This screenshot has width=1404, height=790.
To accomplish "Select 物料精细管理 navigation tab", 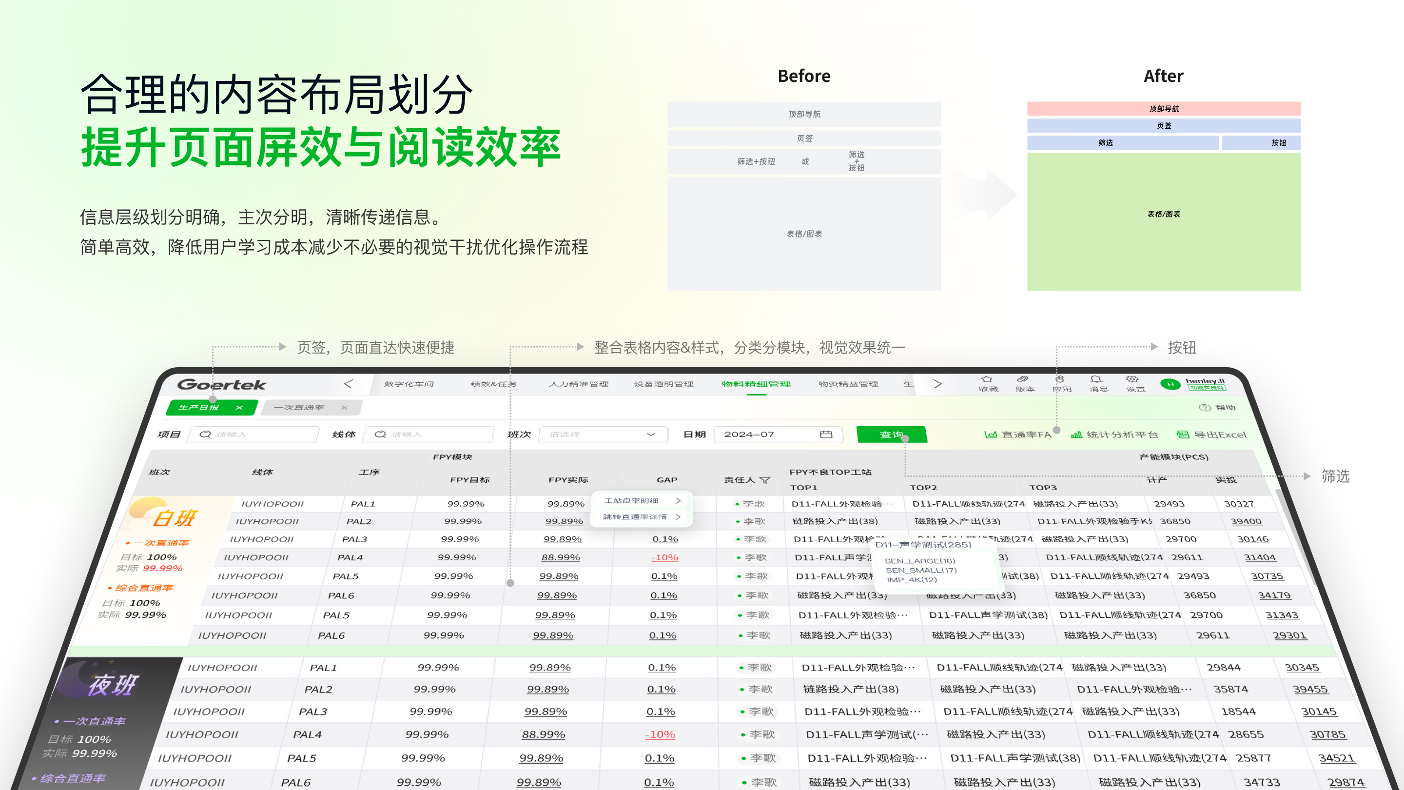I will click(757, 384).
